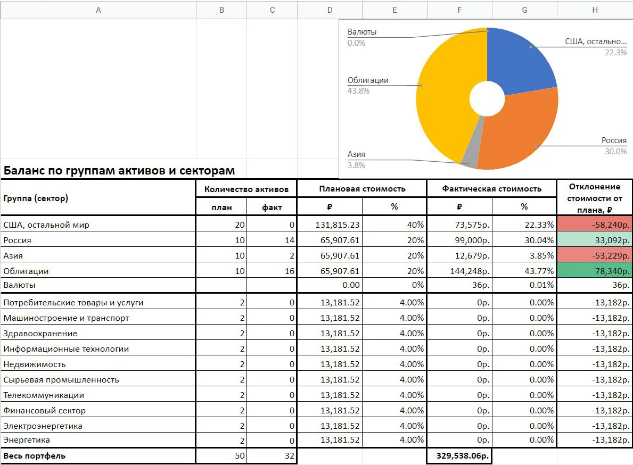
Task: Click the Облигации actual percent 43.77%
Action: (x=524, y=271)
